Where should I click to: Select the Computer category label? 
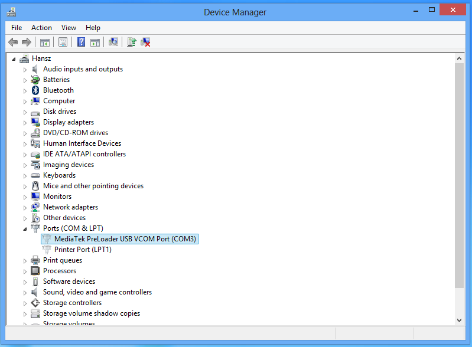click(x=59, y=101)
